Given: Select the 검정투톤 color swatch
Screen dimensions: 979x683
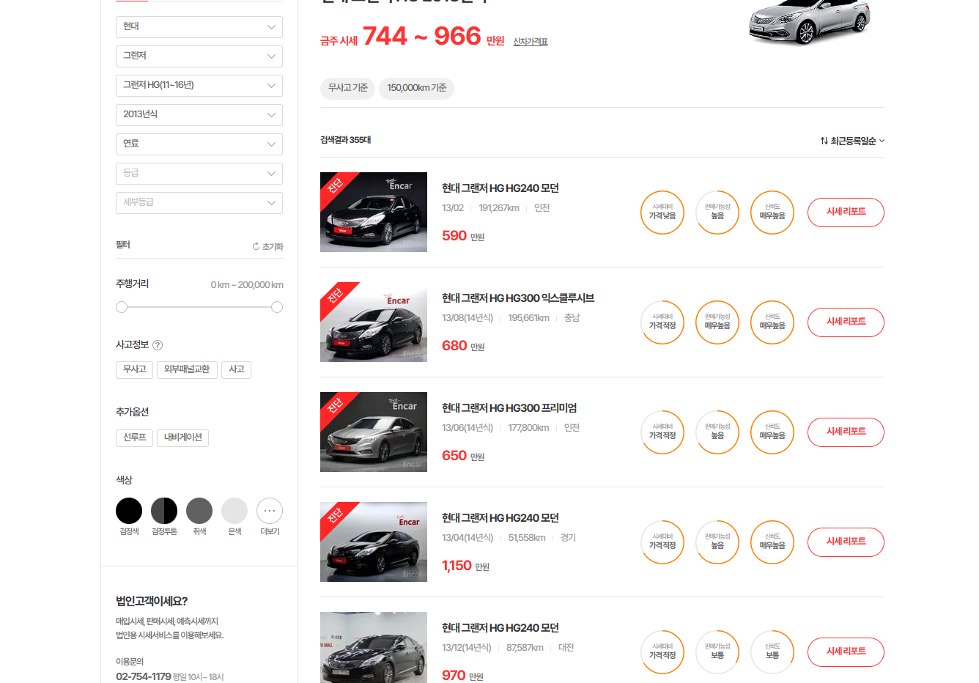Looking at the screenshot, I should [x=164, y=511].
